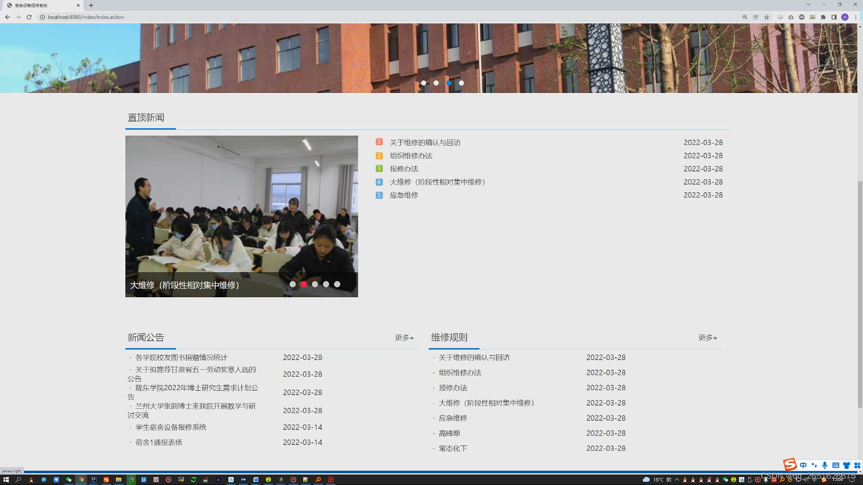Expand 更多+ beside 维修规则
The height and width of the screenshot is (485, 863).
click(x=707, y=338)
